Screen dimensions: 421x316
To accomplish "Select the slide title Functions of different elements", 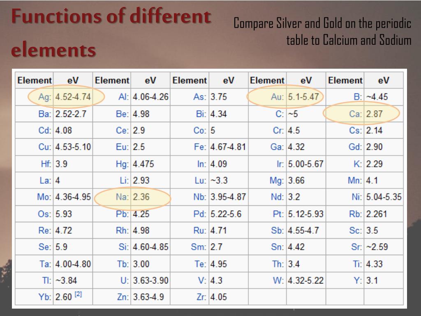I will (x=111, y=33).
